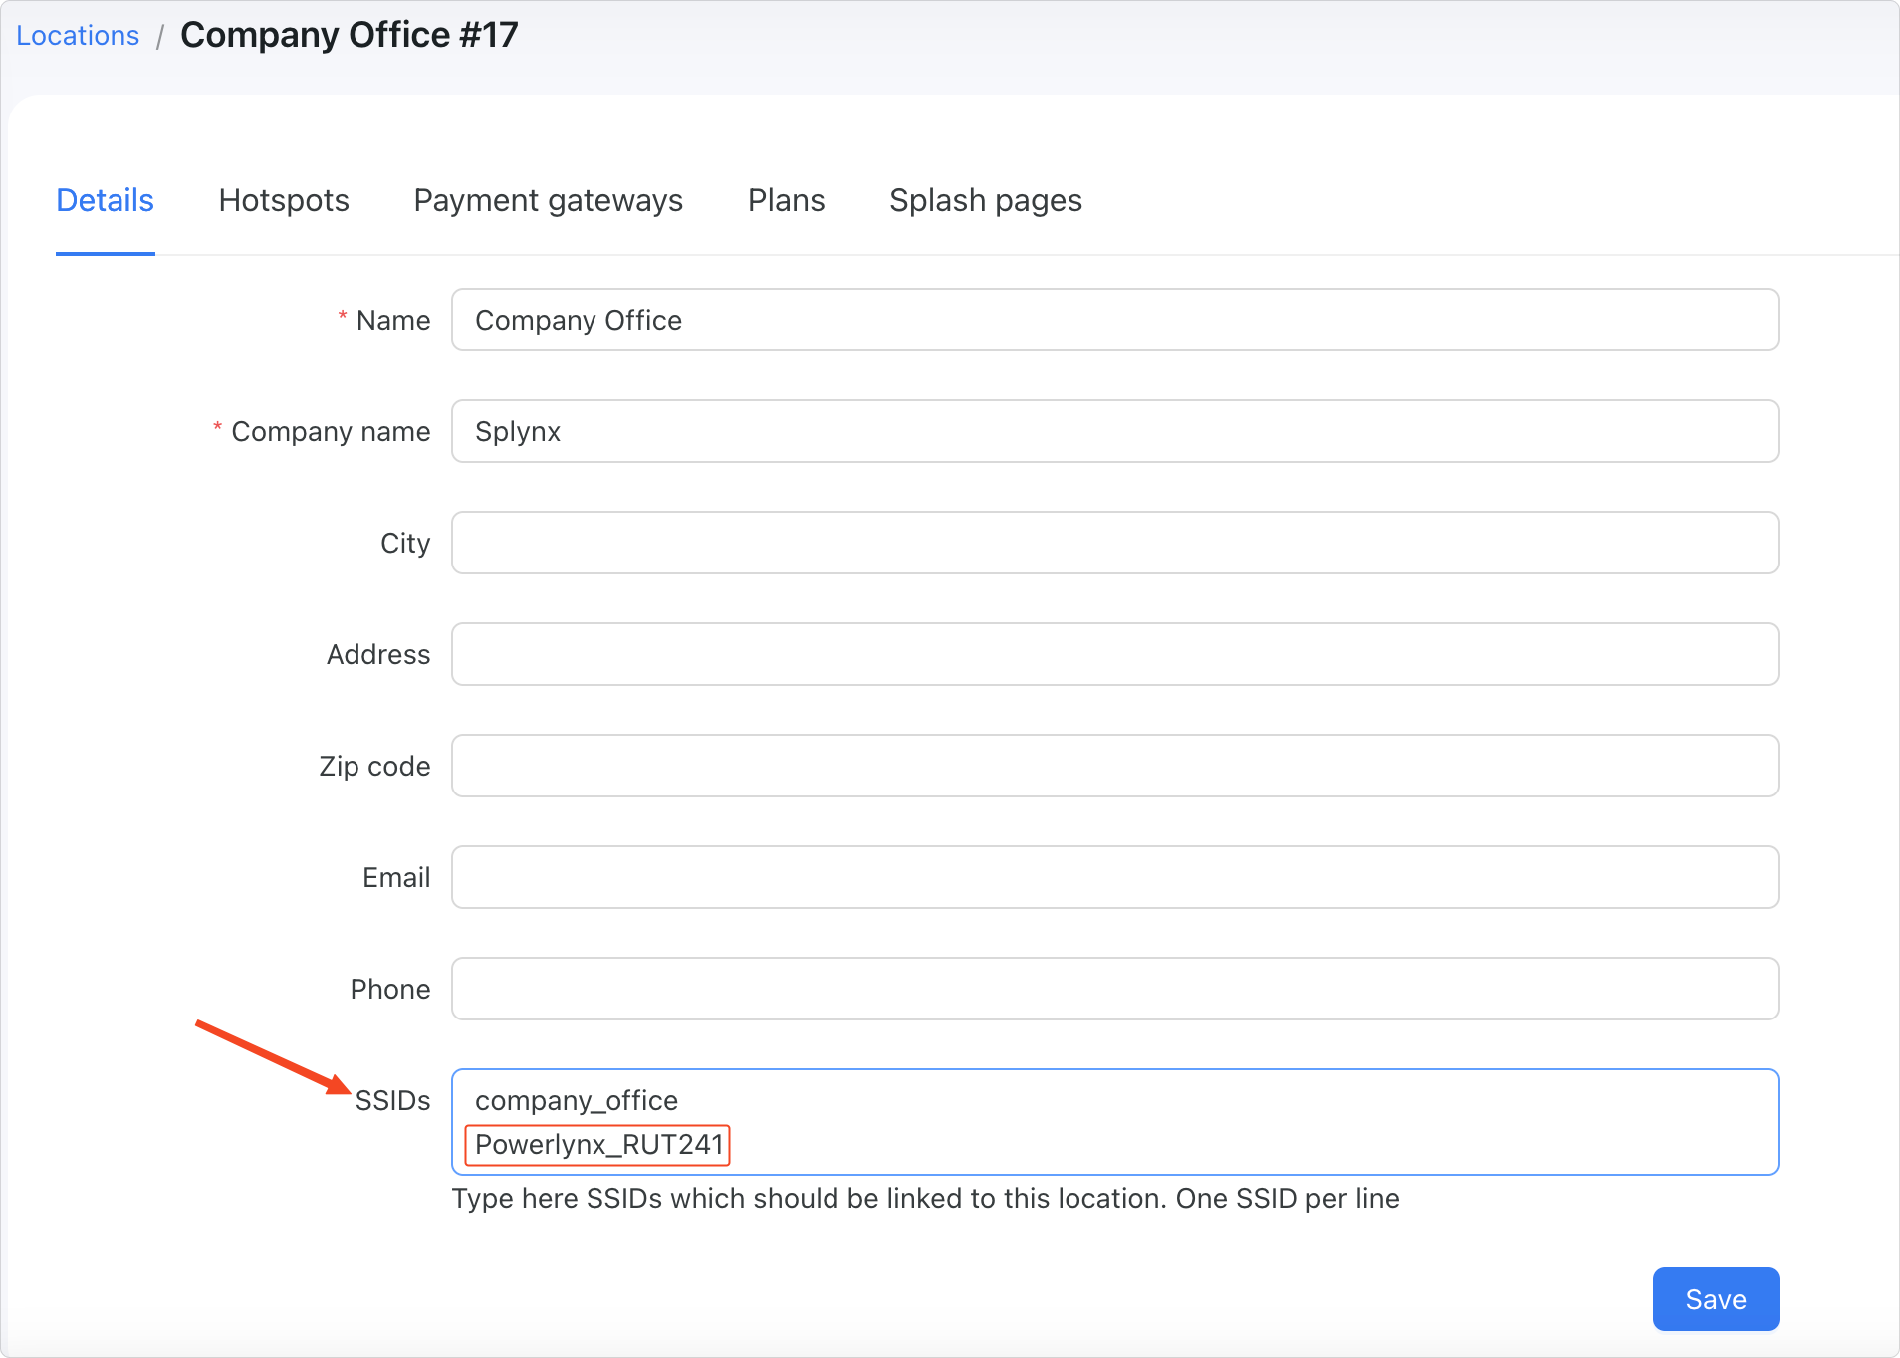Screen dimensions: 1900x1358
Task: Click the Zip code input box
Action: pos(1113,766)
